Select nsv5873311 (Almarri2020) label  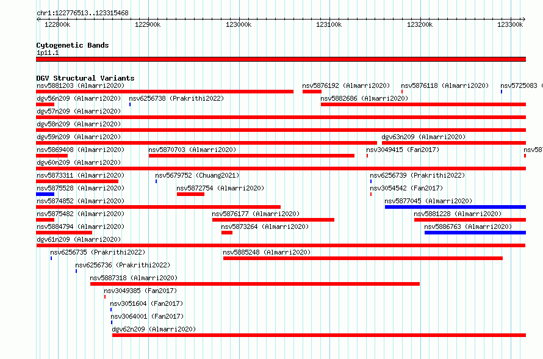81,175
